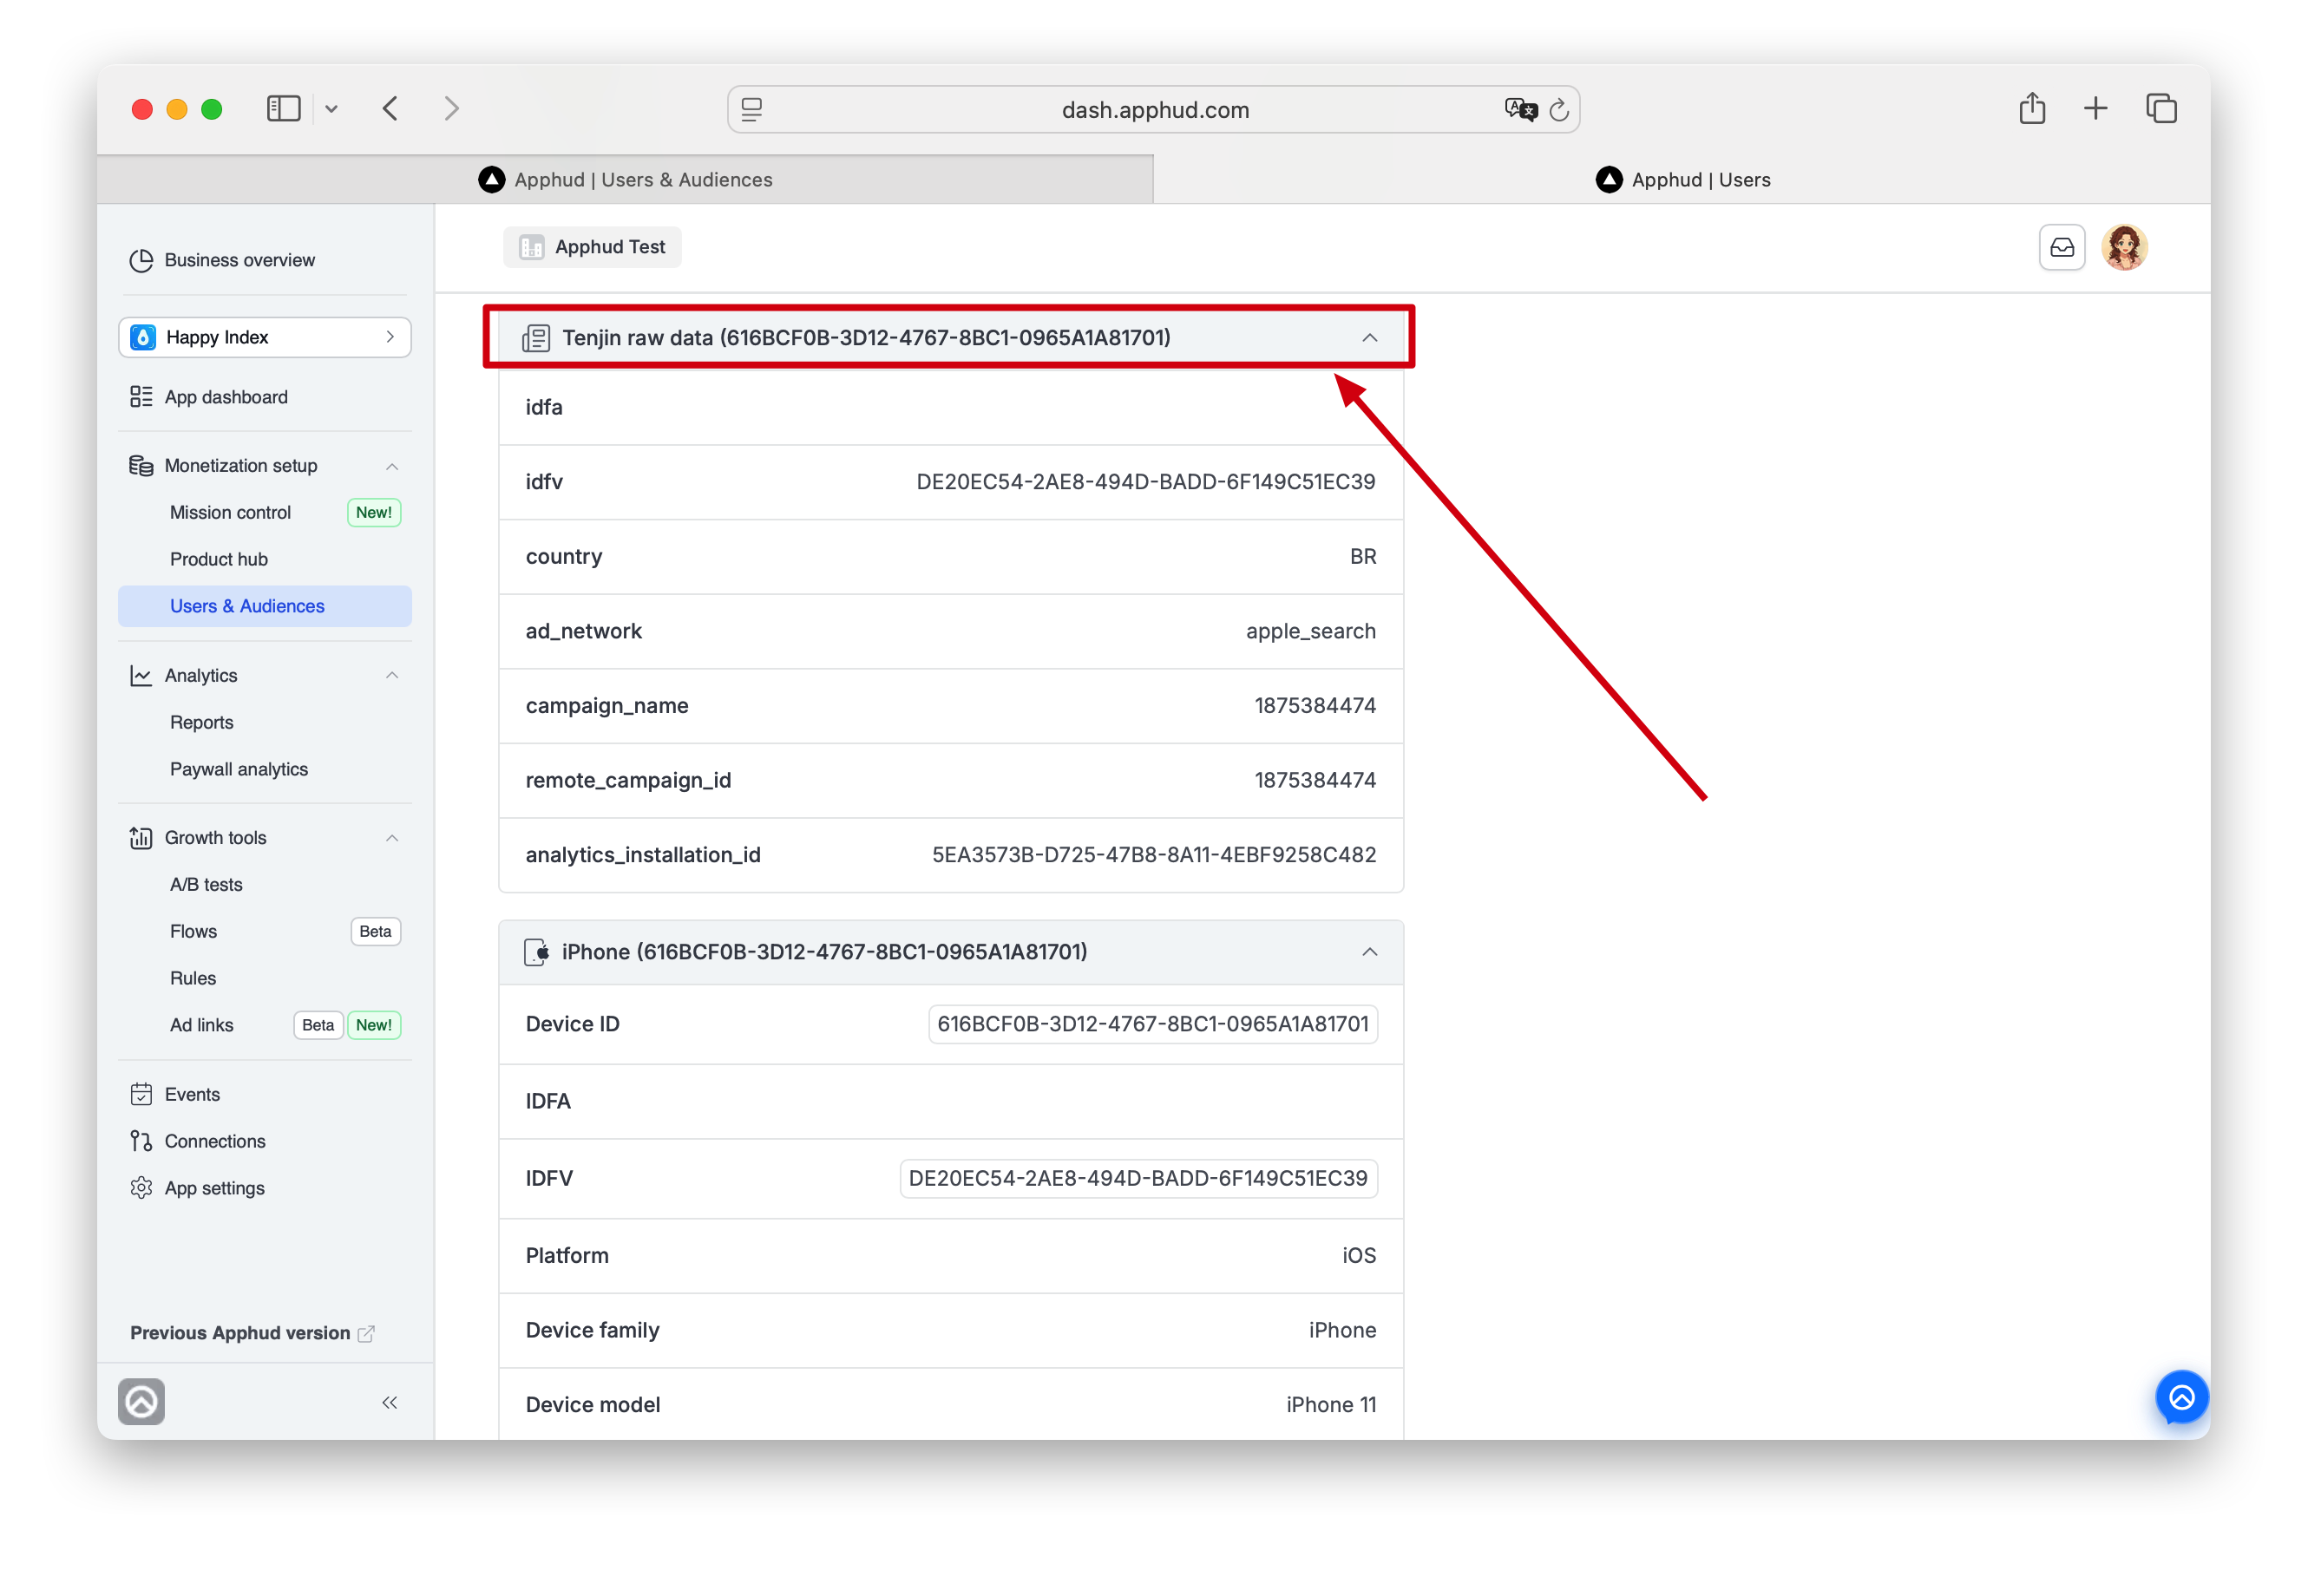Viewport: 2308px width, 1570px height.
Task: Open Product hub
Action: point(219,559)
